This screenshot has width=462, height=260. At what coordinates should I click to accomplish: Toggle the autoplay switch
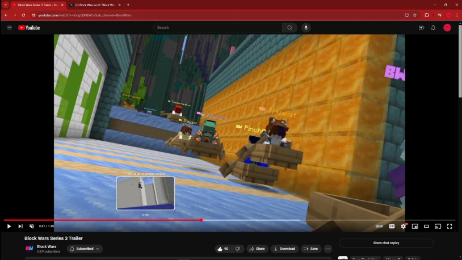(380, 227)
